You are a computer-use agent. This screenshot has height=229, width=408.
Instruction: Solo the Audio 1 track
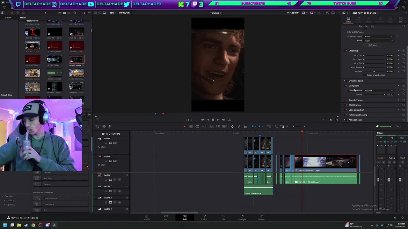(x=115, y=180)
